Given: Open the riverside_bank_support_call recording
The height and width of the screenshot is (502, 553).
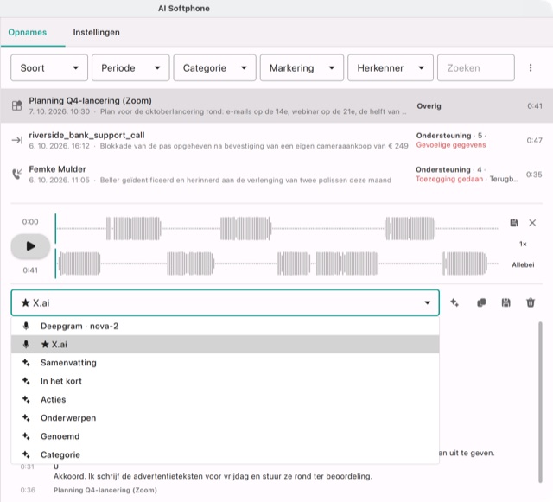Looking at the screenshot, I should coord(276,140).
